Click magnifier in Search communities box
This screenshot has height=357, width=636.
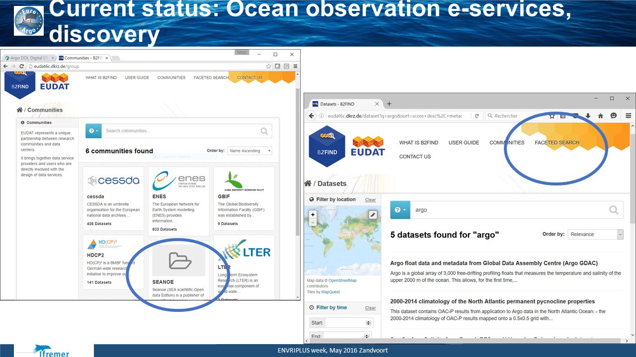click(x=265, y=131)
